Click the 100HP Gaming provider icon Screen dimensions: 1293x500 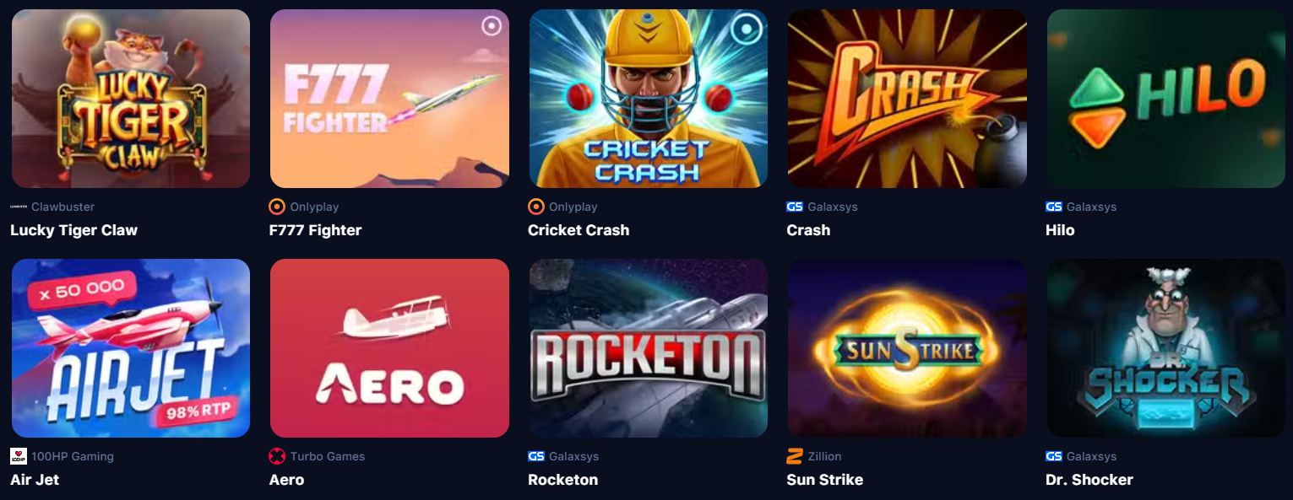coord(19,456)
